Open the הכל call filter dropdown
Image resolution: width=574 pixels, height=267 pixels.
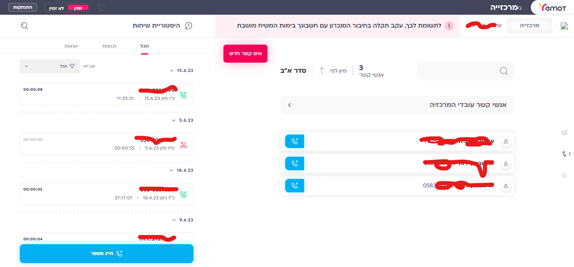[x=50, y=66]
